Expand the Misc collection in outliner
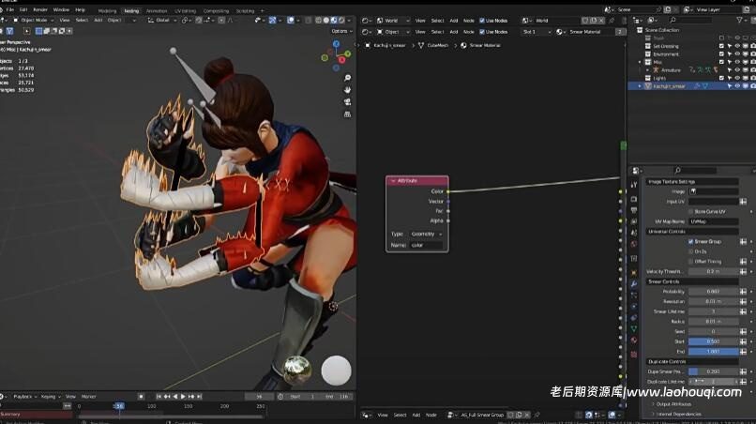This screenshot has width=756, height=424. click(x=640, y=62)
